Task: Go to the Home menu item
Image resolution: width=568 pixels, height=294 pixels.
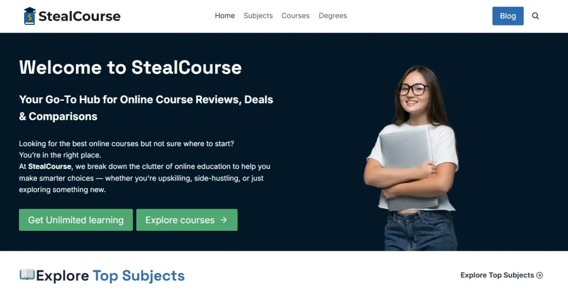Action: tap(225, 16)
